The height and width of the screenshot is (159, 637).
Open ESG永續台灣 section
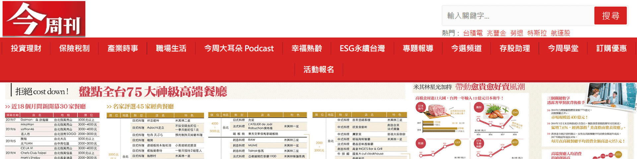click(x=362, y=48)
